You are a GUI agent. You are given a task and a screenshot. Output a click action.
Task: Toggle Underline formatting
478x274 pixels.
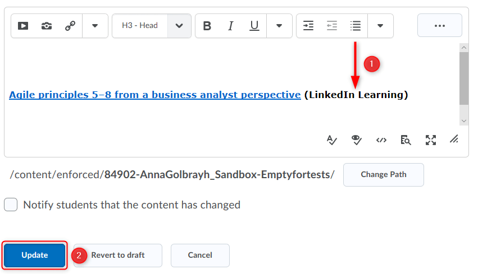tap(254, 26)
